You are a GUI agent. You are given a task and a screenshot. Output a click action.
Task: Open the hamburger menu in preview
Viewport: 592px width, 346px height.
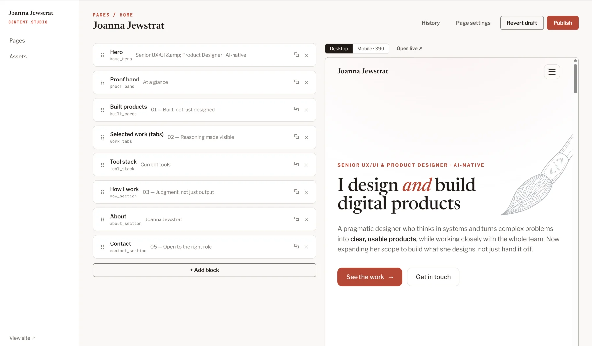point(552,72)
